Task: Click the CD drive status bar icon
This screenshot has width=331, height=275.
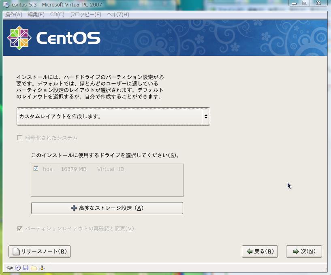Action: click(x=18, y=268)
